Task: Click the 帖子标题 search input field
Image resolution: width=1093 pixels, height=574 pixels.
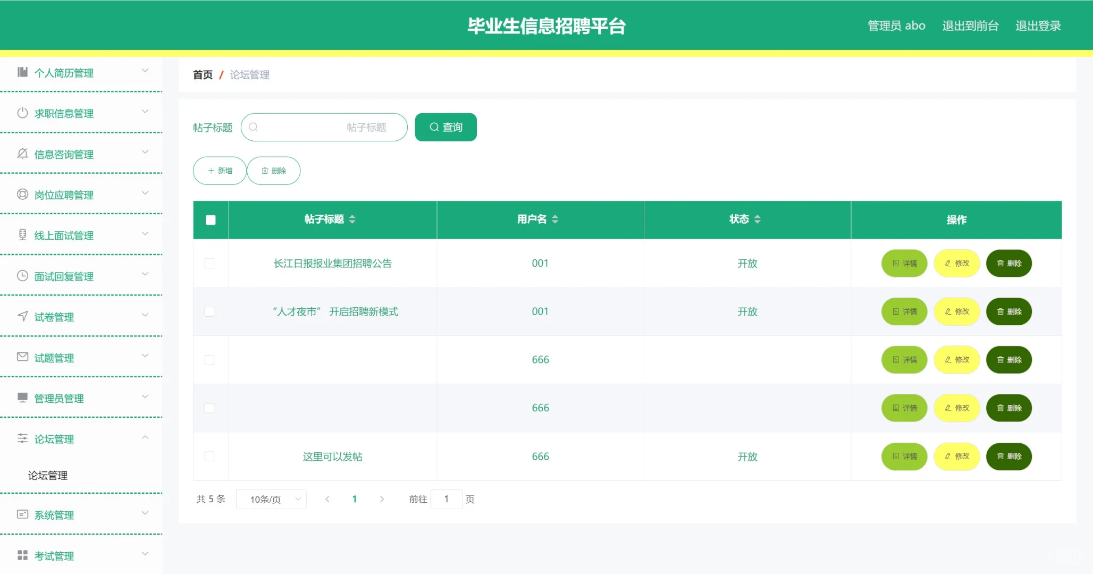Action: pyautogui.click(x=324, y=127)
